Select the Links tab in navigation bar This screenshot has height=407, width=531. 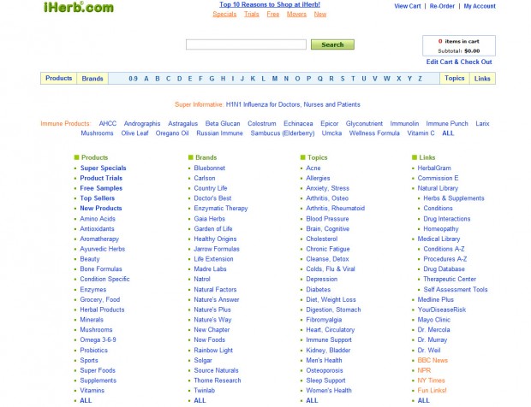482,79
